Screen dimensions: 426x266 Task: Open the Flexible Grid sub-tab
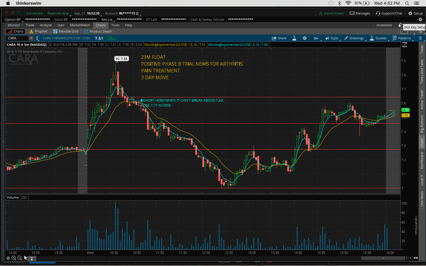point(66,31)
